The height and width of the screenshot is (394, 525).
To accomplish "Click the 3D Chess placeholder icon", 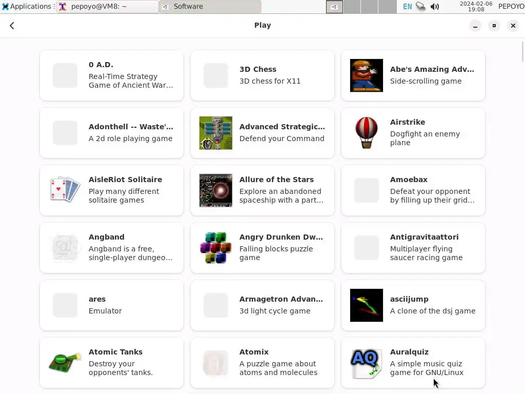I will point(216,75).
